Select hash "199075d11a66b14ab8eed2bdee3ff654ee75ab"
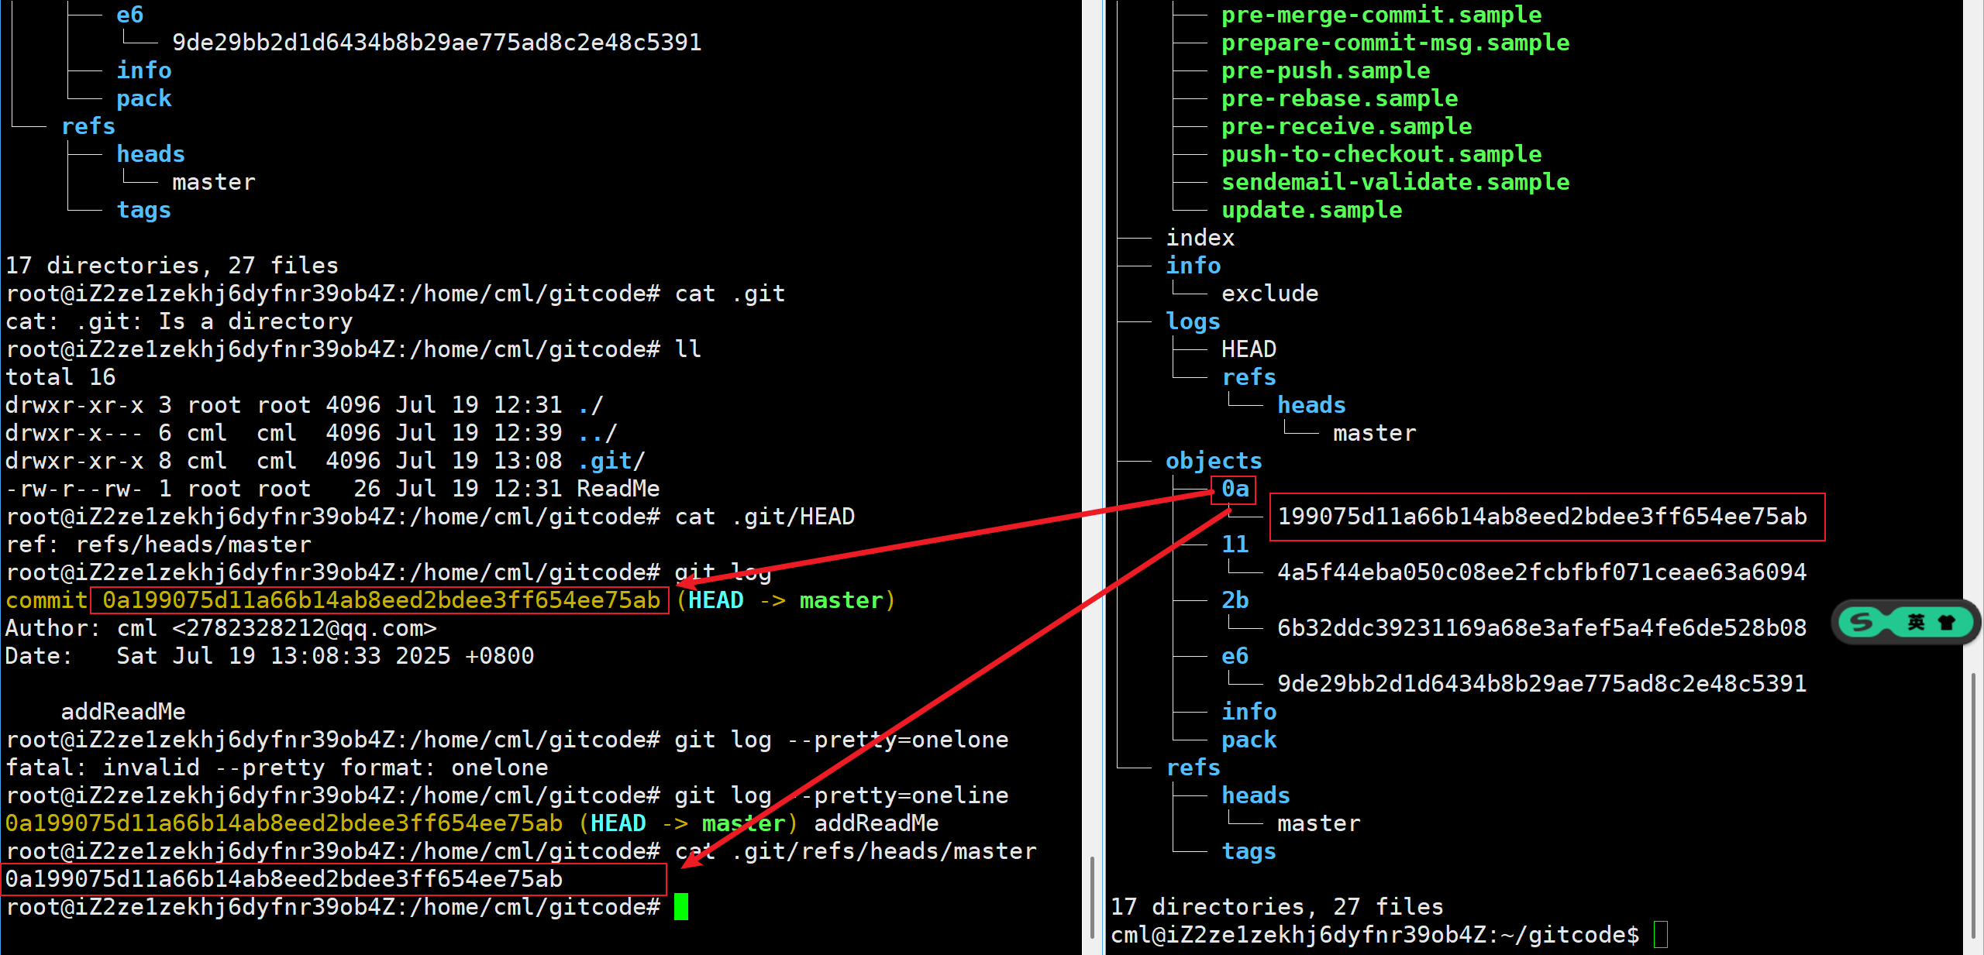1984x955 pixels. tap(1541, 517)
